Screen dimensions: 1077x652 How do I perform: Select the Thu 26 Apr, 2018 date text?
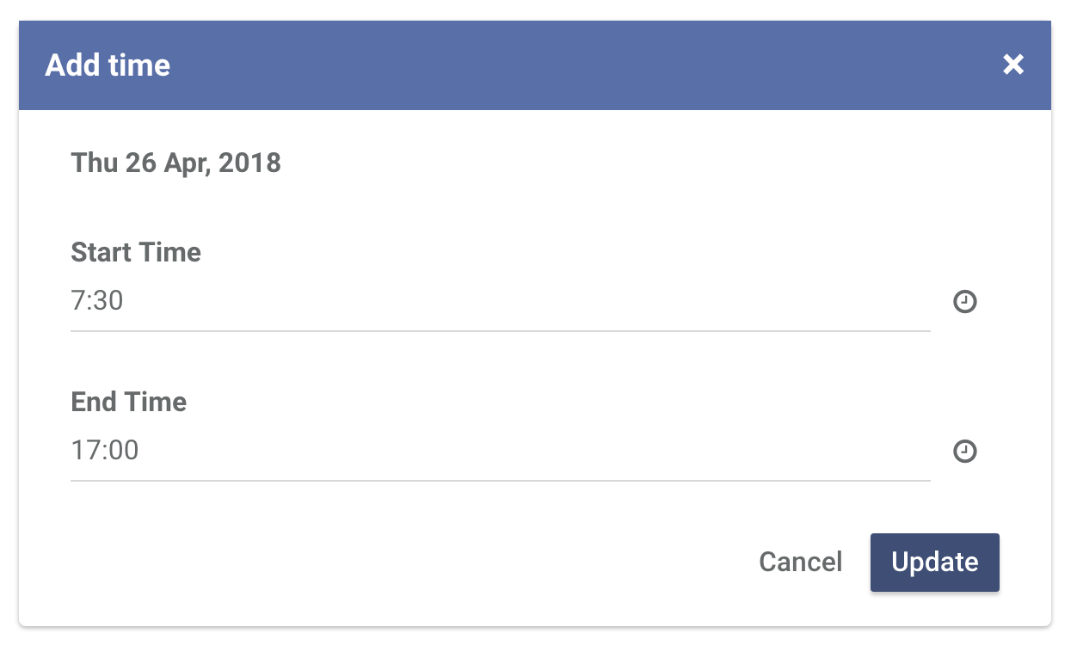(x=176, y=163)
